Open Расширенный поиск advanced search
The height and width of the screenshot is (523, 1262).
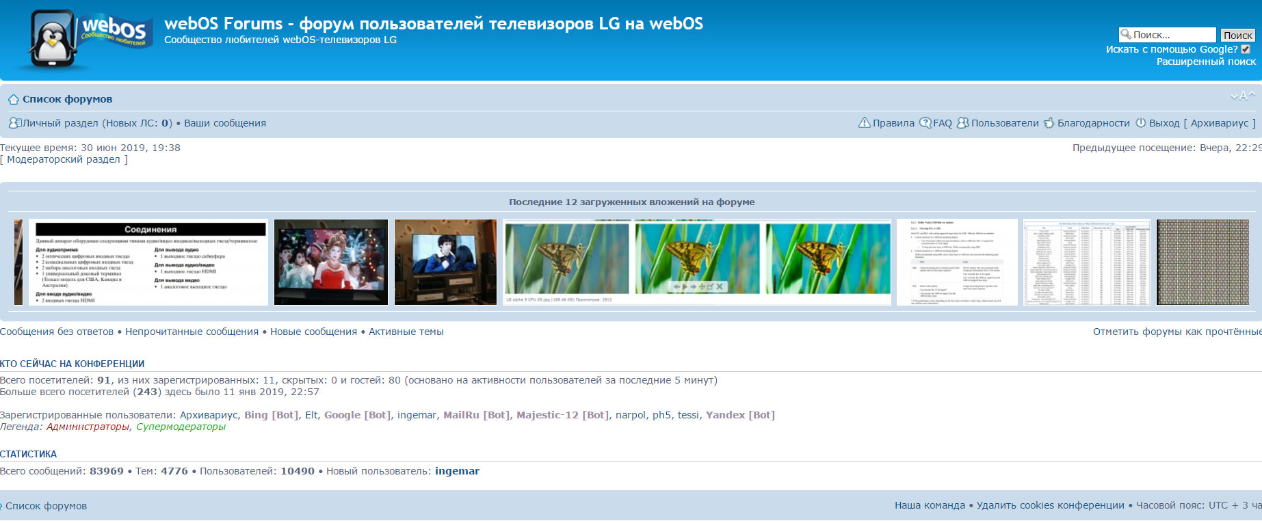(x=1205, y=62)
